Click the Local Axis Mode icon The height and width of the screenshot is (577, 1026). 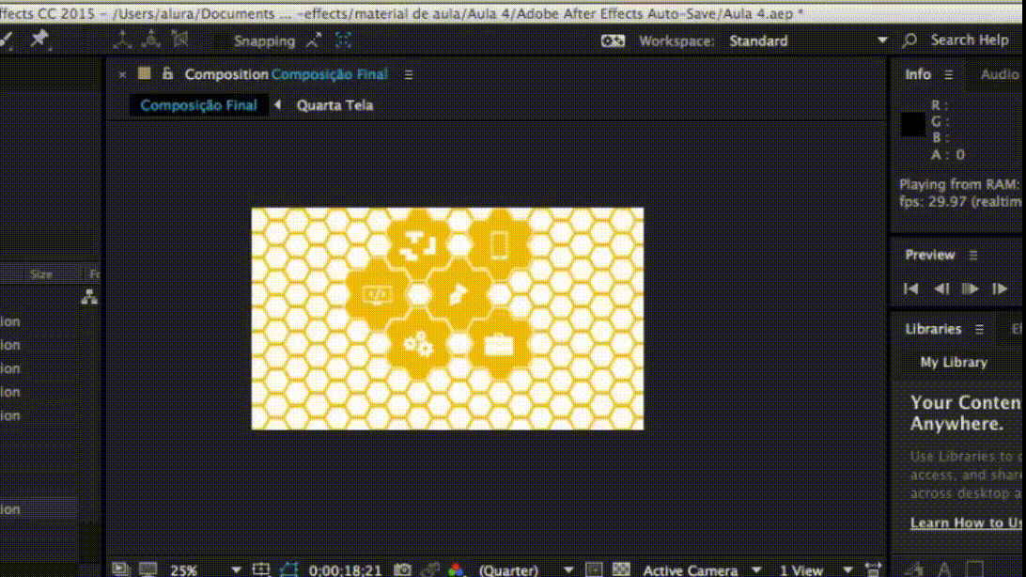coord(122,39)
